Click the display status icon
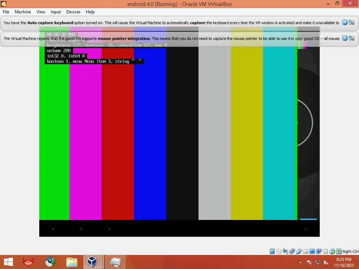Image resolution: width=359 pixels, height=269 pixels. click(x=312, y=251)
